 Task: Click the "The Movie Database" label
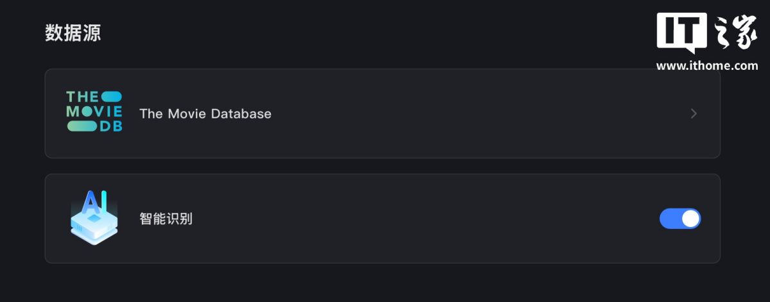206,113
